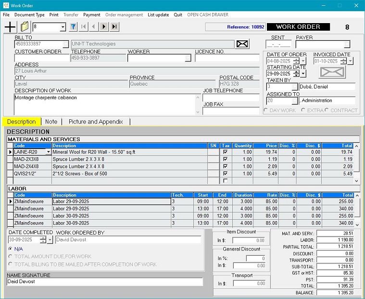Go to the next record arrow
This screenshot has width=365, height=299.
[x=104, y=27]
